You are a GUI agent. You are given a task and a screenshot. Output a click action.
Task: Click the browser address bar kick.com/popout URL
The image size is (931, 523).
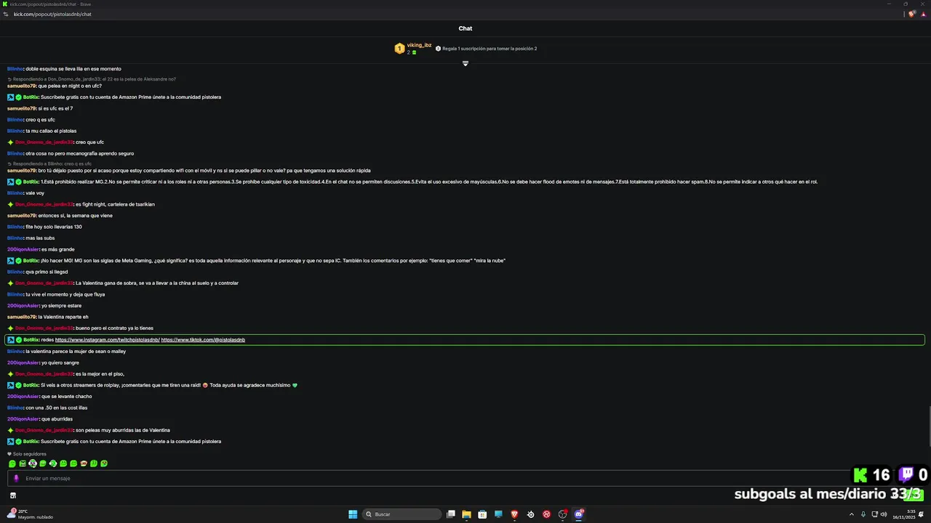[52, 14]
